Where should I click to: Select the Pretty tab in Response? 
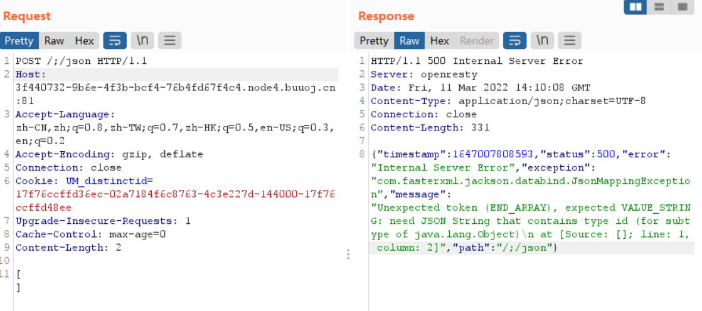pyautogui.click(x=374, y=41)
